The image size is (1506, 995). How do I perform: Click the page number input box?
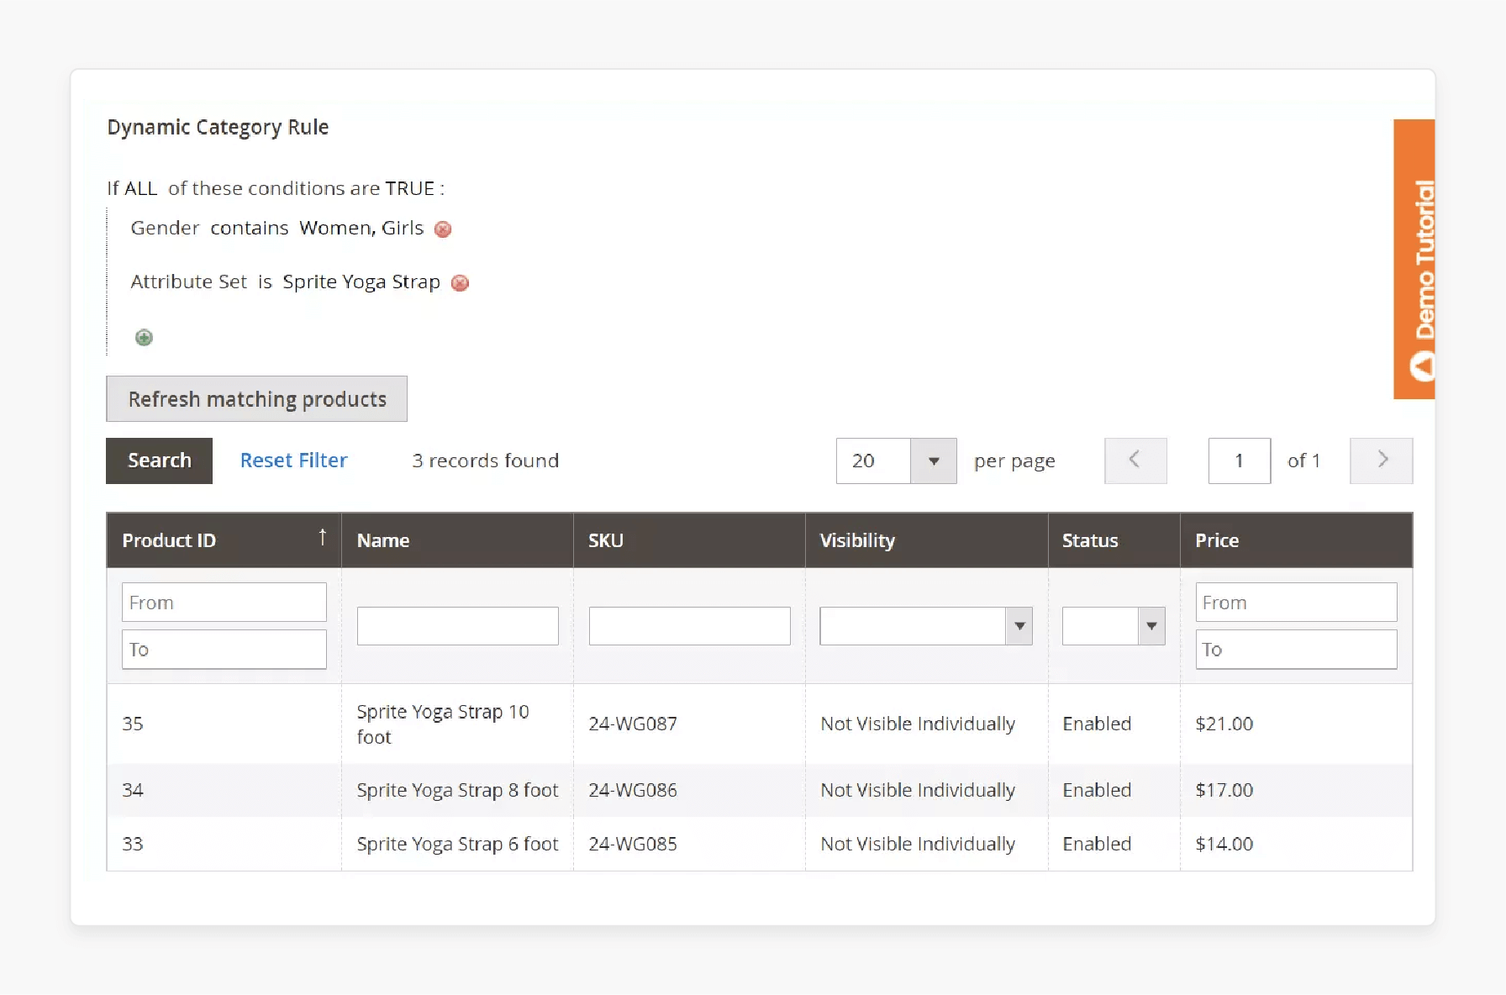click(1239, 461)
